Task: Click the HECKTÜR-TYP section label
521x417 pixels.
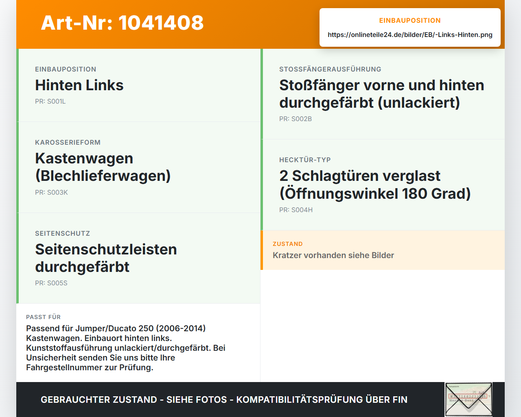Action: pyautogui.click(x=305, y=160)
